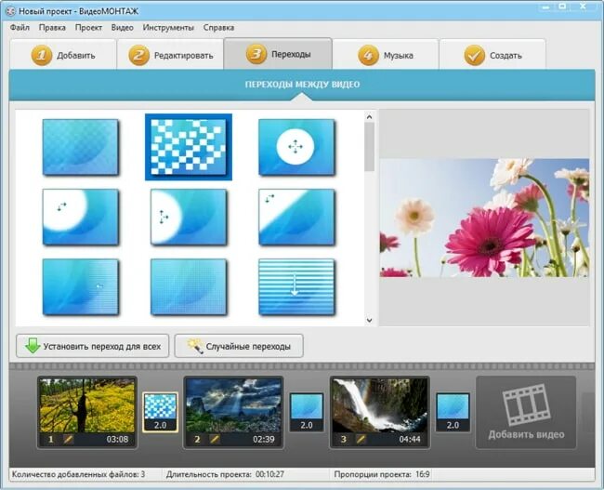Click the transitions list scroll-down arrow
Viewport: 604px width, 490px height.
(370, 320)
